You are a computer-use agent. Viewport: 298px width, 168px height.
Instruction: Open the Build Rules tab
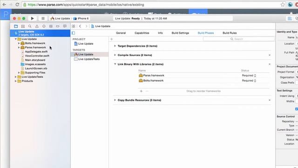[x=230, y=33]
